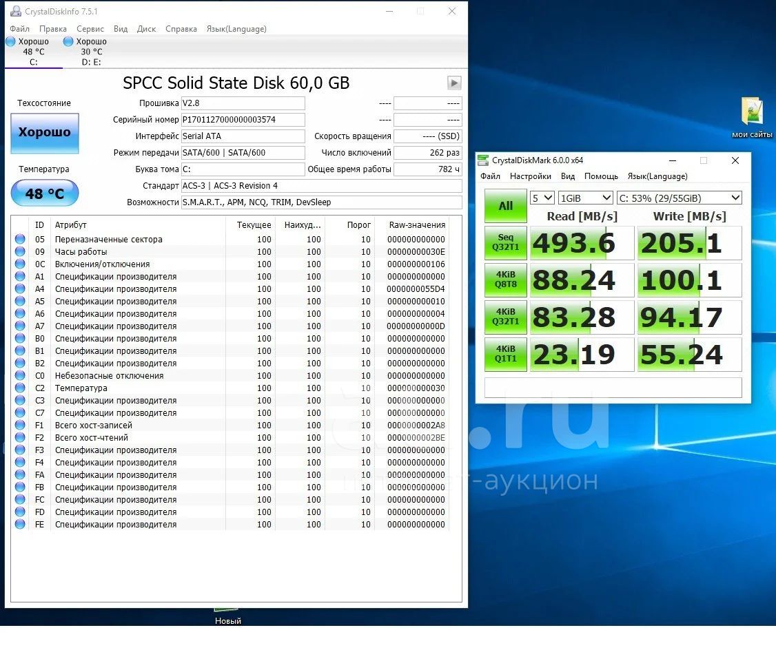Run the 4KiB Q1T1 benchmark

(x=505, y=354)
